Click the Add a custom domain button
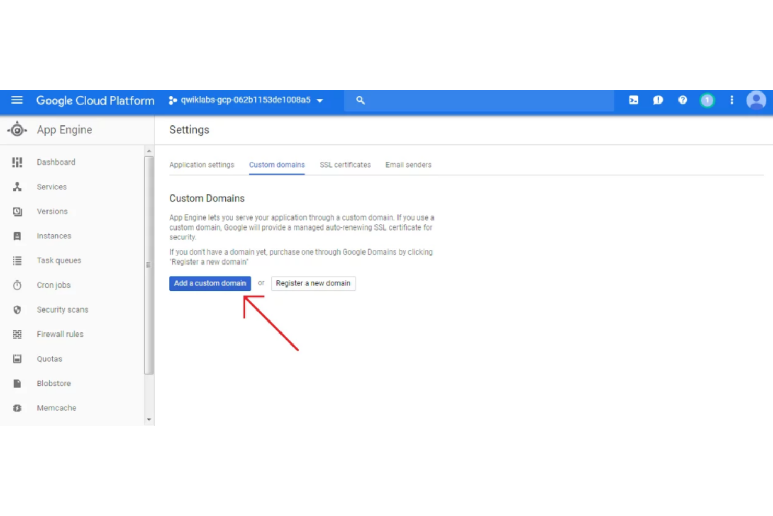Viewport: 773px width, 516px height. (209, 283)
